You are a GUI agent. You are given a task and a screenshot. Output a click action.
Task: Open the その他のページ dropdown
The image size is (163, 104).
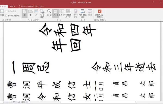[68, 14]
